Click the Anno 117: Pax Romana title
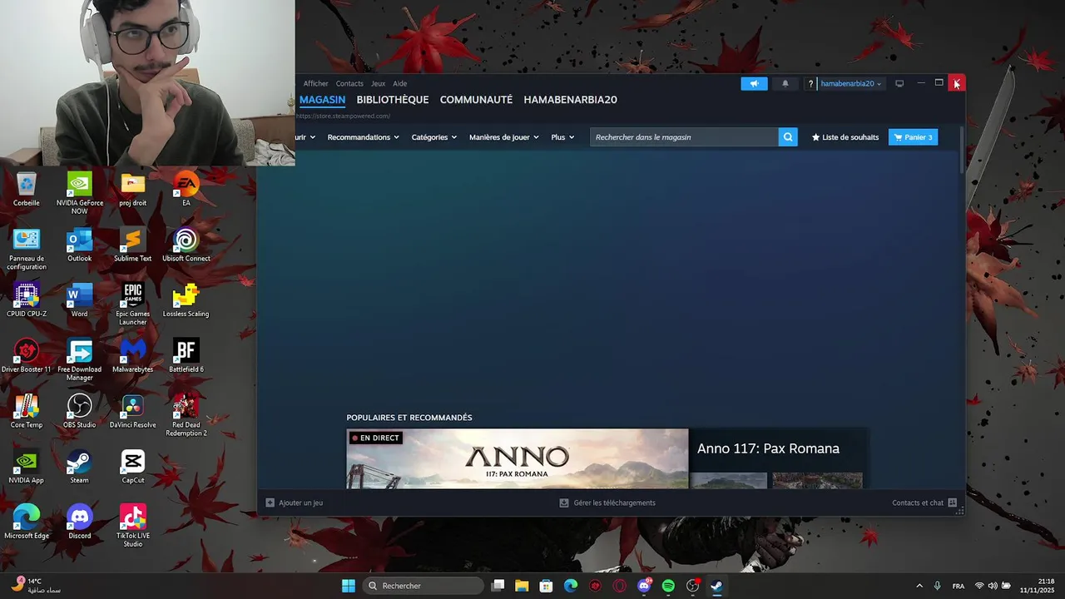Screen dimensions: 1065x599 pos(768,448)
